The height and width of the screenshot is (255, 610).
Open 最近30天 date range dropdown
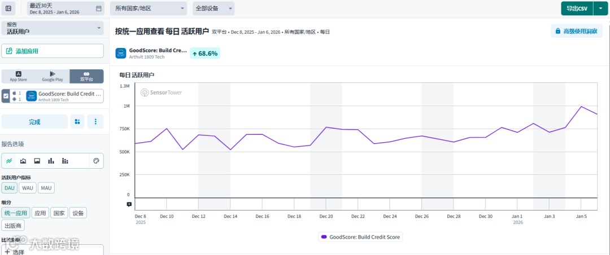[66, 8]
